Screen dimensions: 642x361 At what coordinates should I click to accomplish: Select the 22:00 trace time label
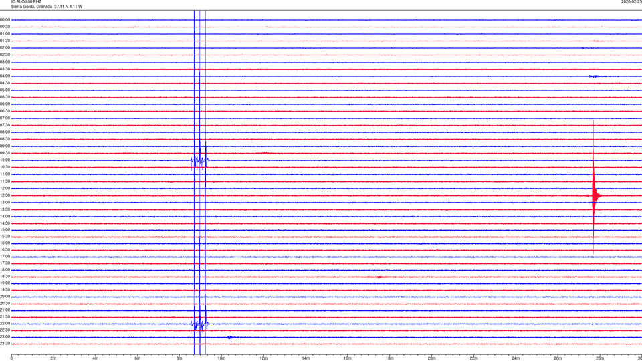[5, 324]
